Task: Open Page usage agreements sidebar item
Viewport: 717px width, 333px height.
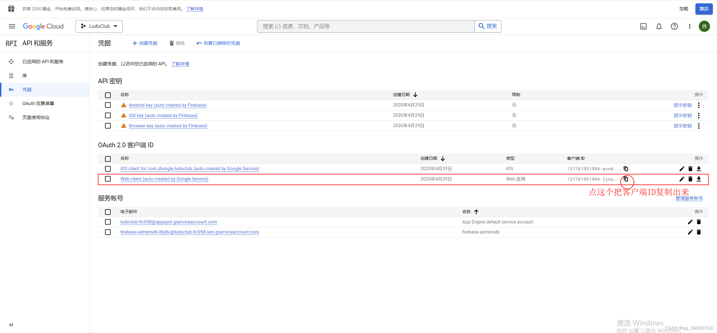Action: (45, 118)
